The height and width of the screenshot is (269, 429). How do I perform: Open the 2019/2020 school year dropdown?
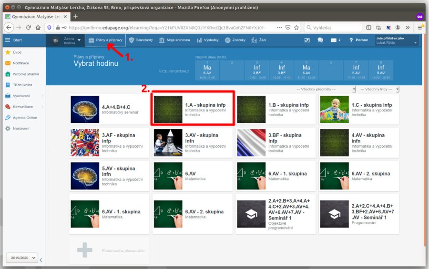click(x=21, y=258)
